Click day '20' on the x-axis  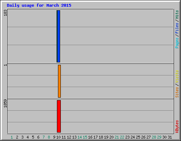click(111, 137)
